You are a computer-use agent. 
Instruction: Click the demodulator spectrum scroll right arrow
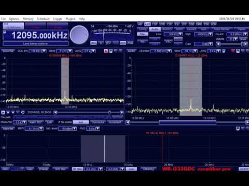247,122
